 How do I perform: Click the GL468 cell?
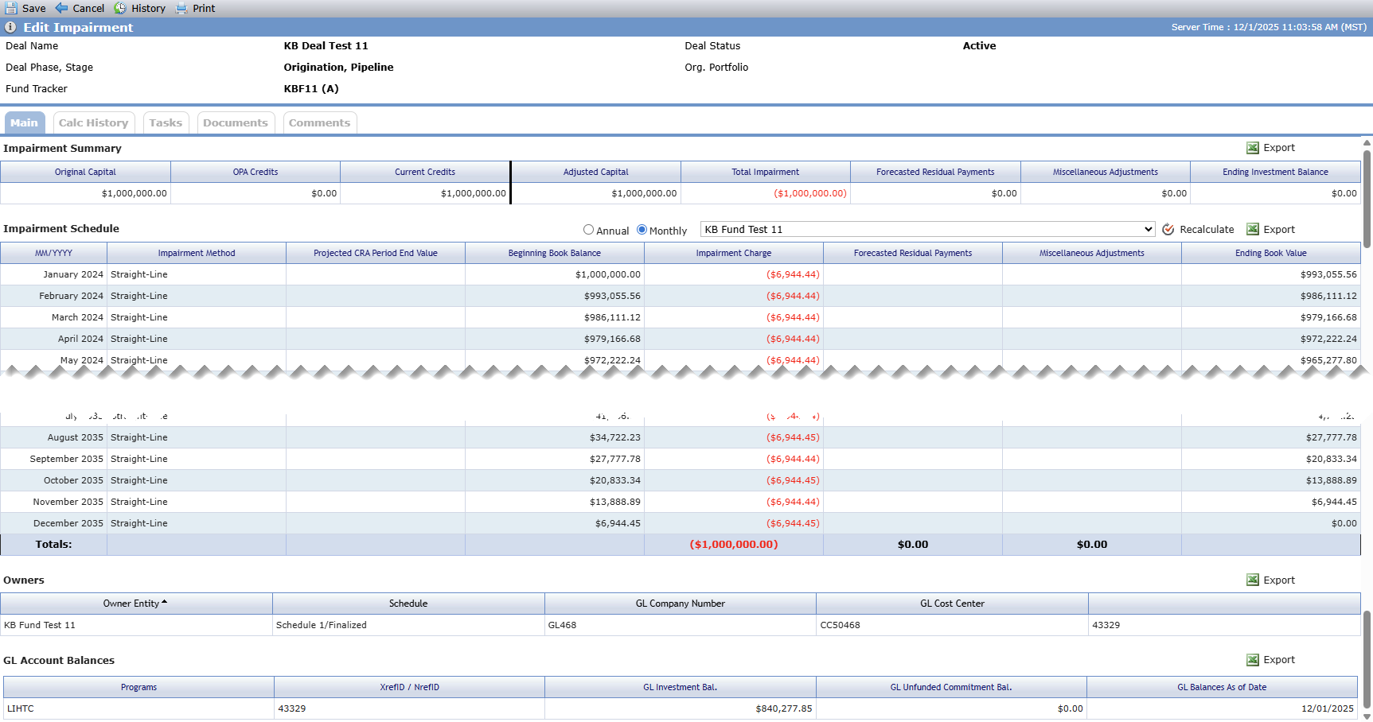pos(681,625)
